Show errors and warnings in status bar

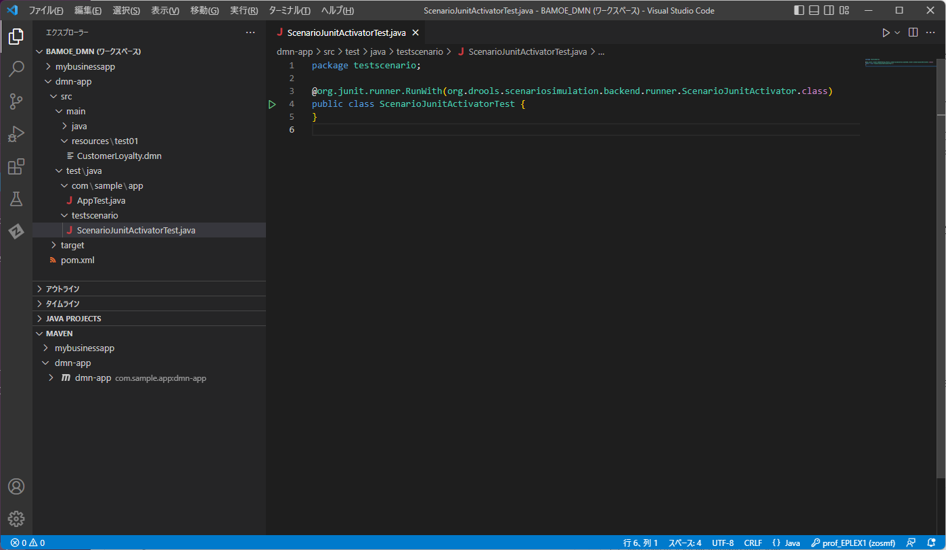28,543
